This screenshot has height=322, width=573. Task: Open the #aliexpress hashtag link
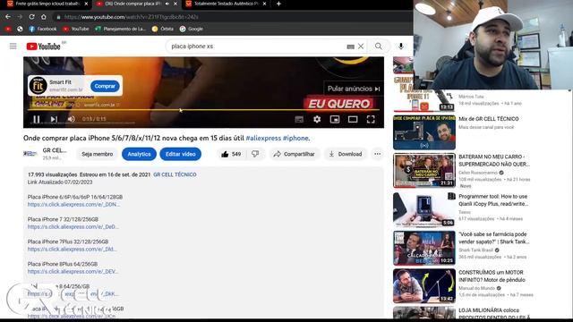[263, 138]
